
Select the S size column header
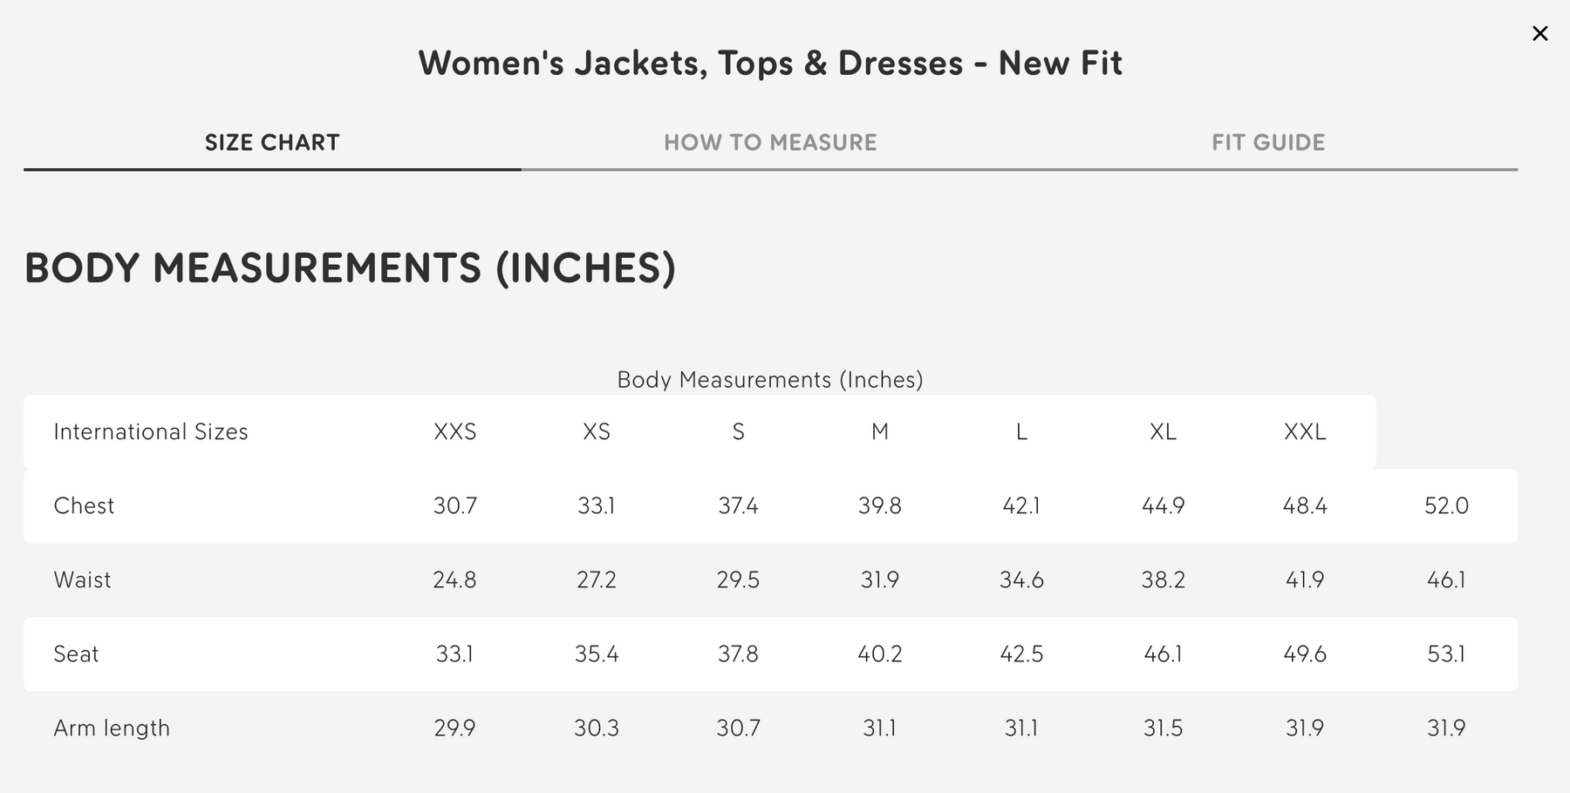tap(738, 432)
